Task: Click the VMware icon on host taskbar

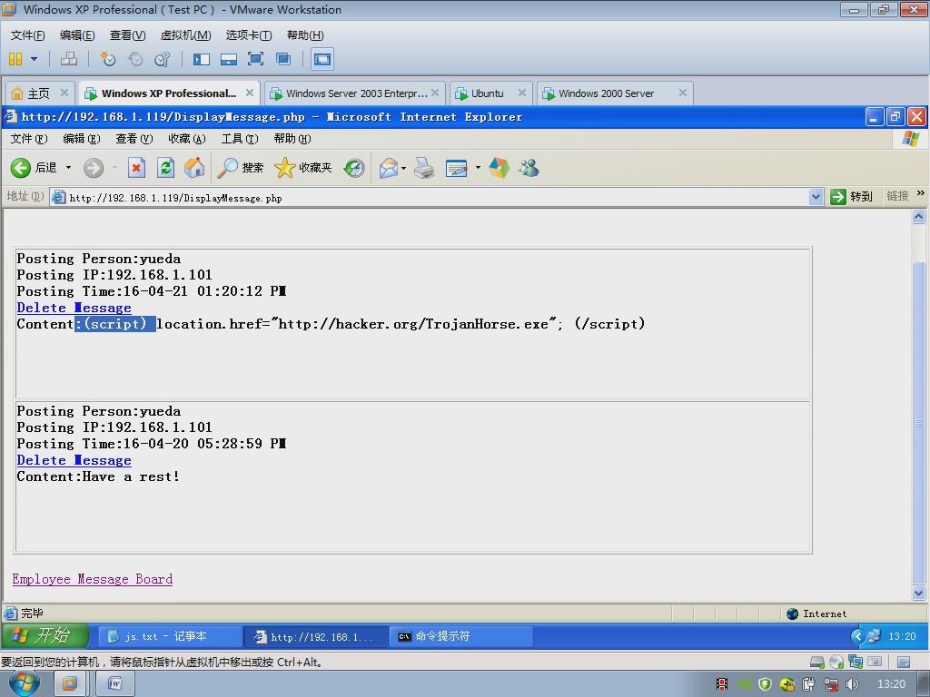Action: tap(70, 684)
